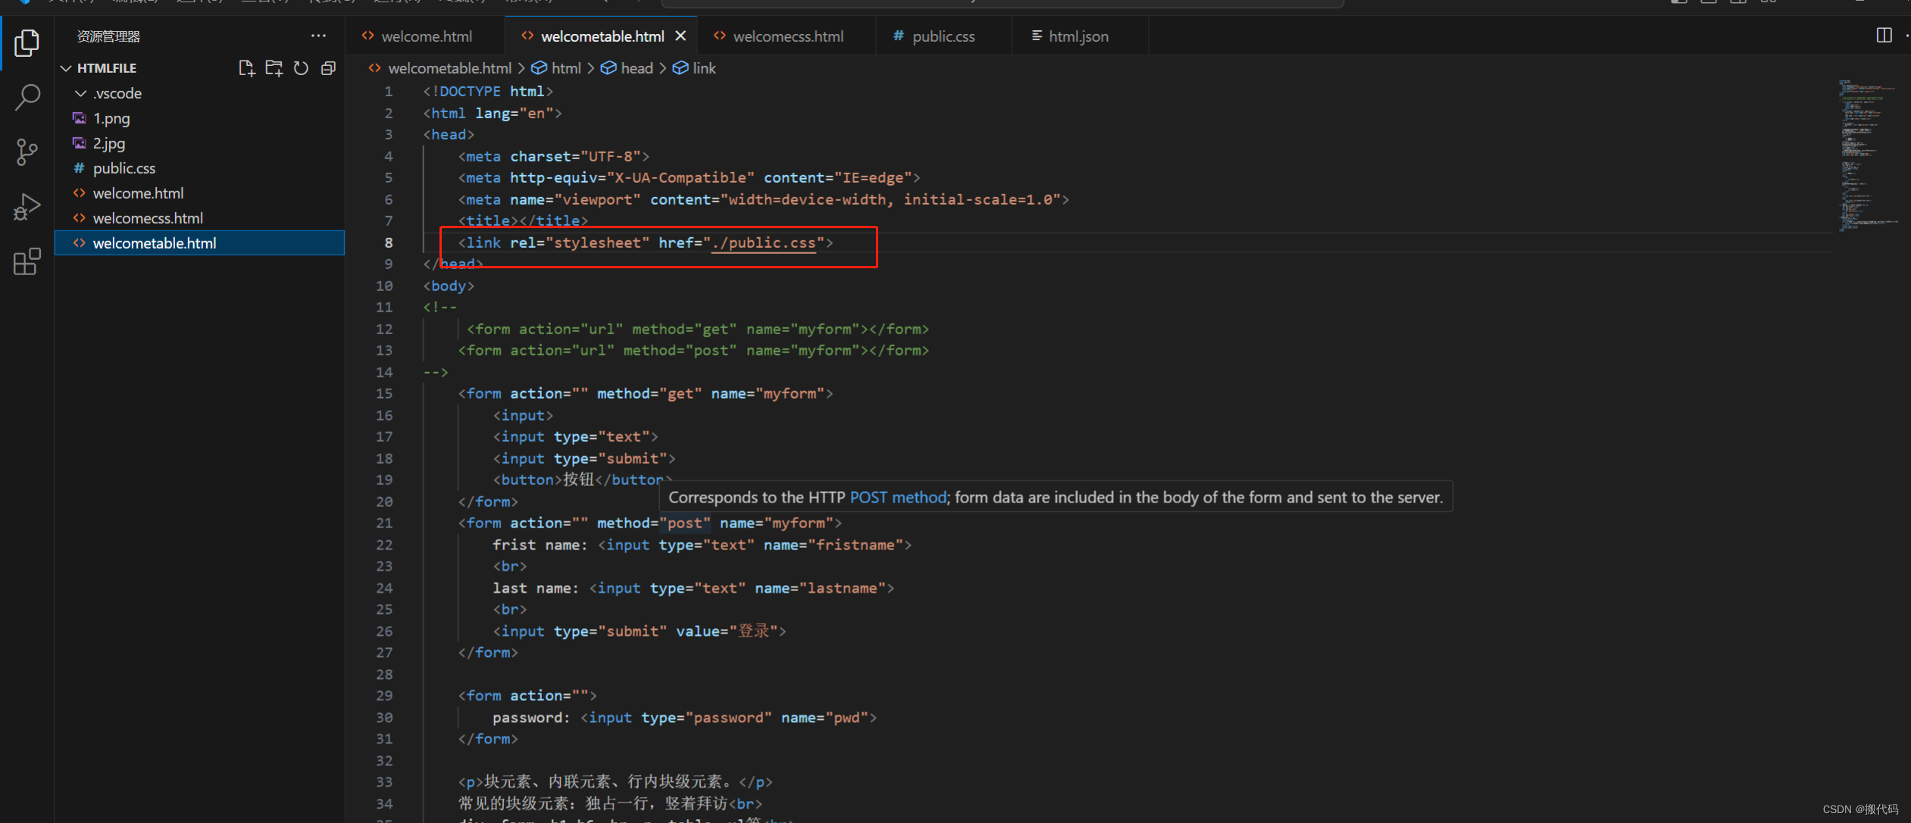Click line number 8 in the gutter
Screen dimensions: 1911x823
388,243
